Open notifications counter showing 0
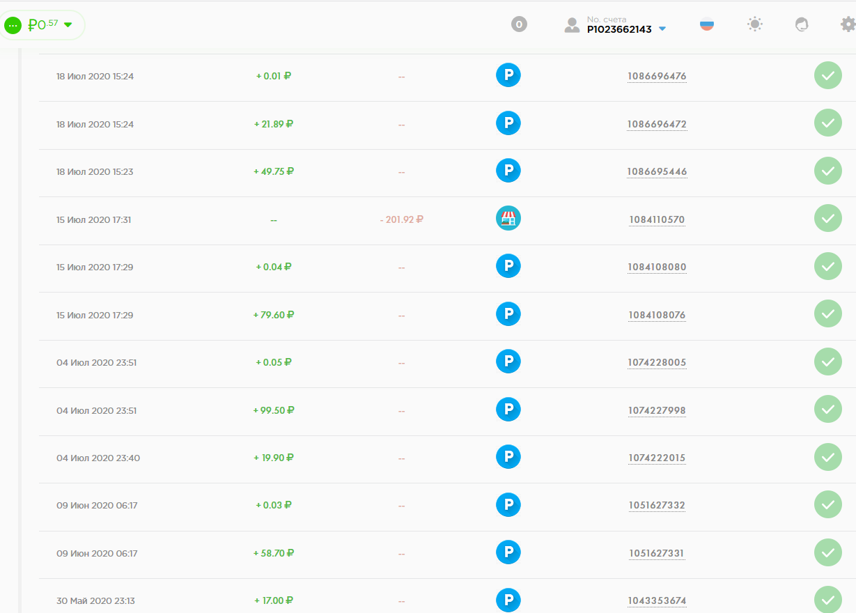The width and height of the screenshot is (856, 613). coord(519,24)
